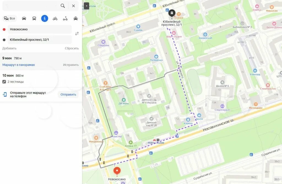The height and width of the screenshot is (184, 282).
Task: Click the Новокосино start point field
Action: tap(40, 29)
